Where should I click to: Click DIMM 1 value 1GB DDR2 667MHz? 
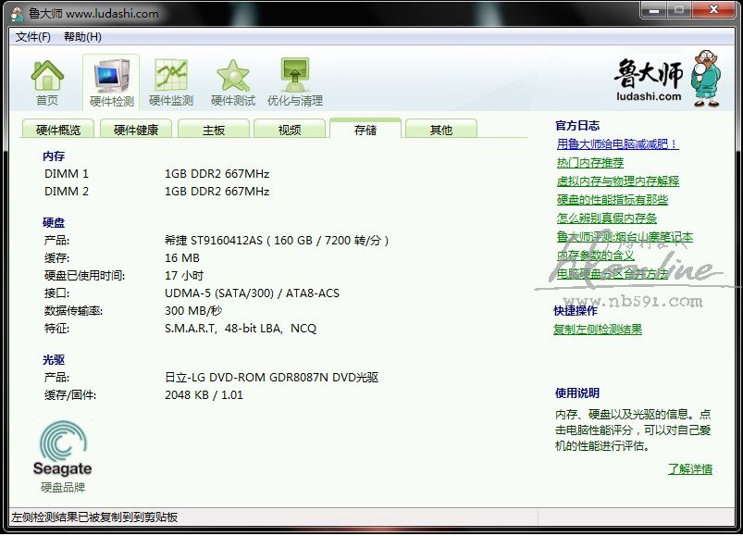217,174
